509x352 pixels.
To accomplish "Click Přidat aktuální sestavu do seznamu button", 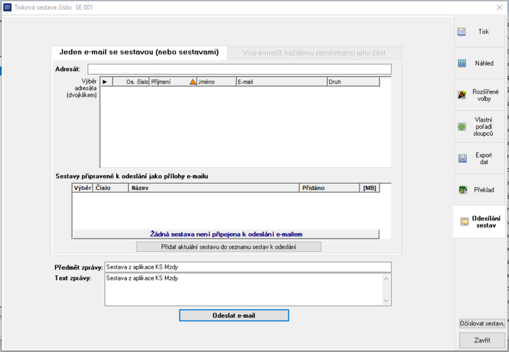I will (x=229, y=247).
